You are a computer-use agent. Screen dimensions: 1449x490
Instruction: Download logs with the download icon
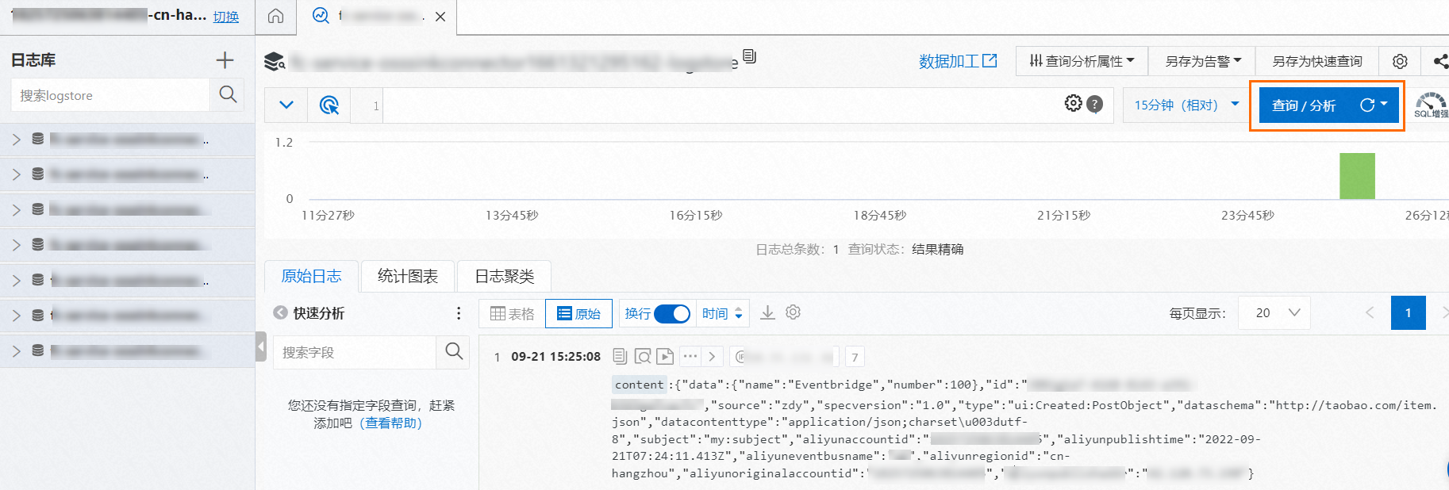[x=767, y=312]
